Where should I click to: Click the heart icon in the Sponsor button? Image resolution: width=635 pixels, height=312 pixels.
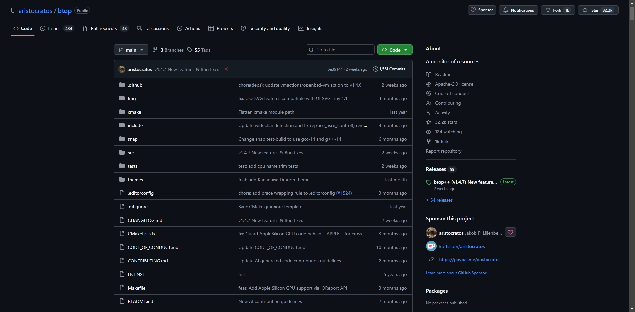[473, 10]
